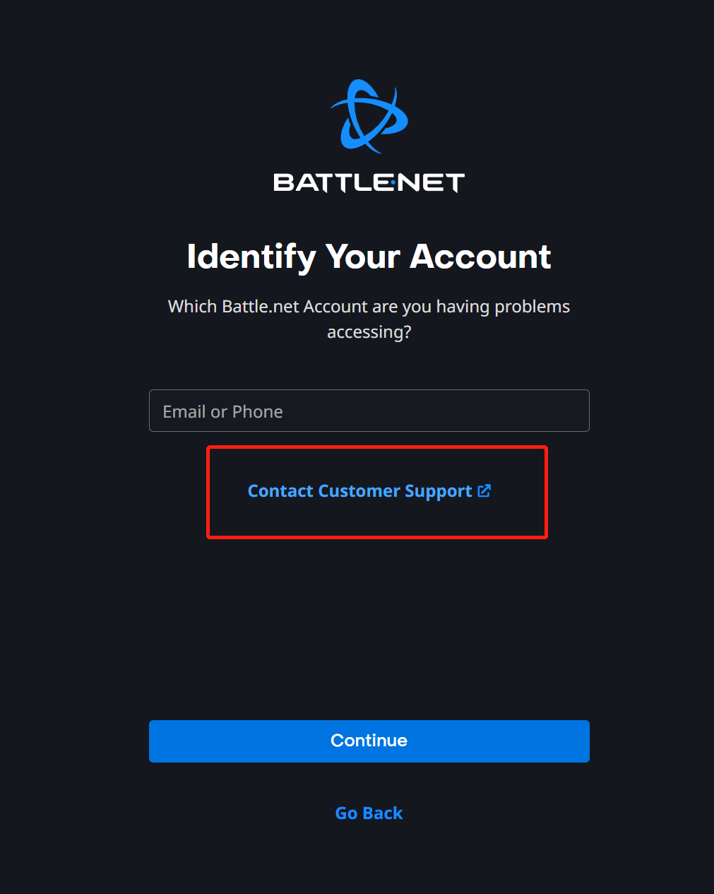
Task: Return to the previous page via Go Back
Action: (369, 813)
